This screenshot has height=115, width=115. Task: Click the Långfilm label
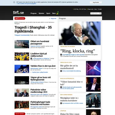tap(63, 111)
